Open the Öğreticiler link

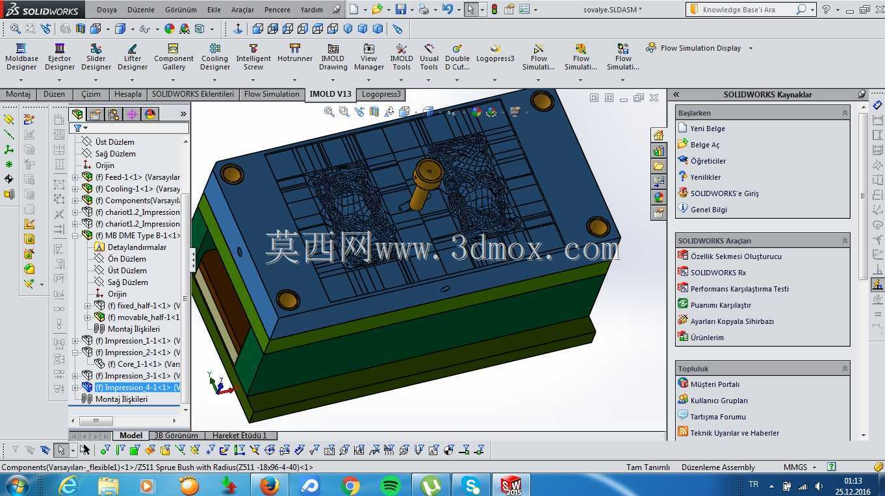click(x=708, y=161)
